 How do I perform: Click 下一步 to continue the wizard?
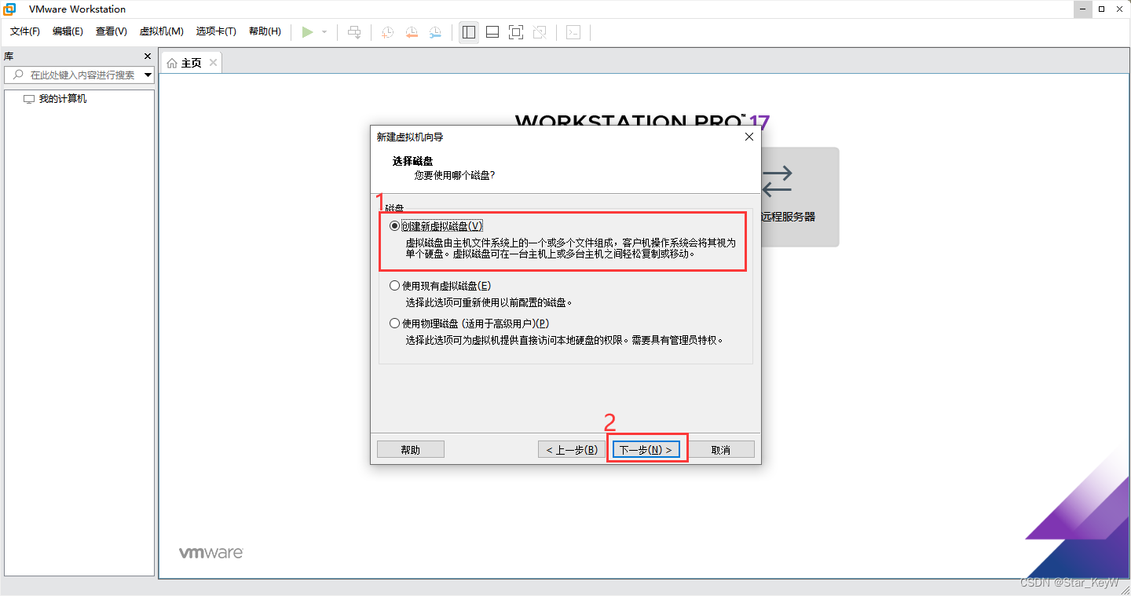click(x=646, y=448)
